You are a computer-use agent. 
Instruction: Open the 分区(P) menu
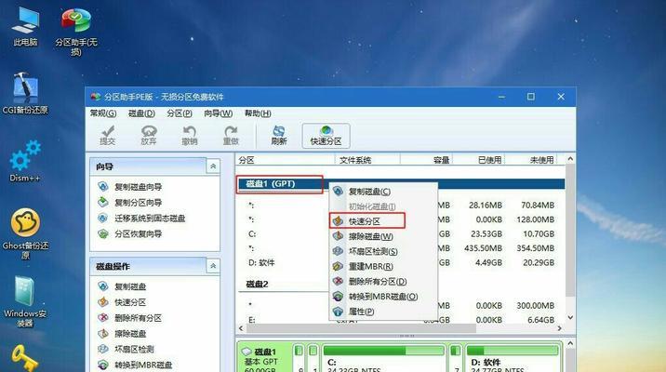click(180, 113)
